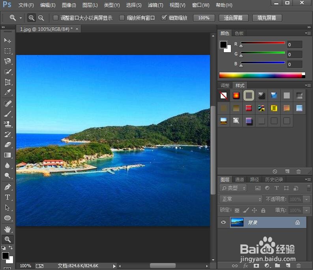Image resolution: width=313 pixels, height=270 pixels.
Task: Click the 100% zoom button
Action: [x=204, y=18]
